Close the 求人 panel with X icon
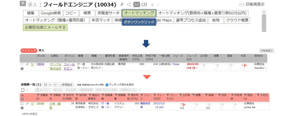 point(23,4)
